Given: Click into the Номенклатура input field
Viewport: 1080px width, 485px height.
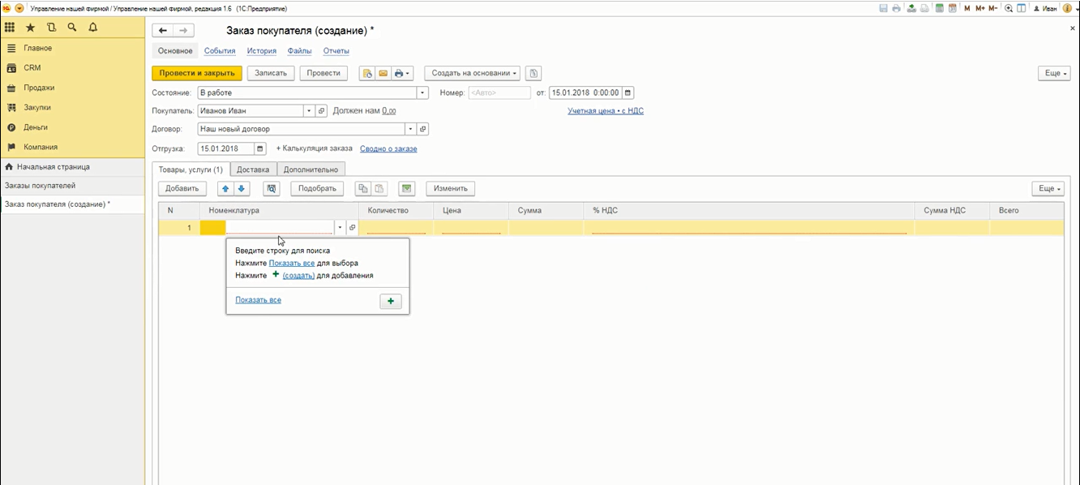Looking at the screenshot, I should click(279, 228).
